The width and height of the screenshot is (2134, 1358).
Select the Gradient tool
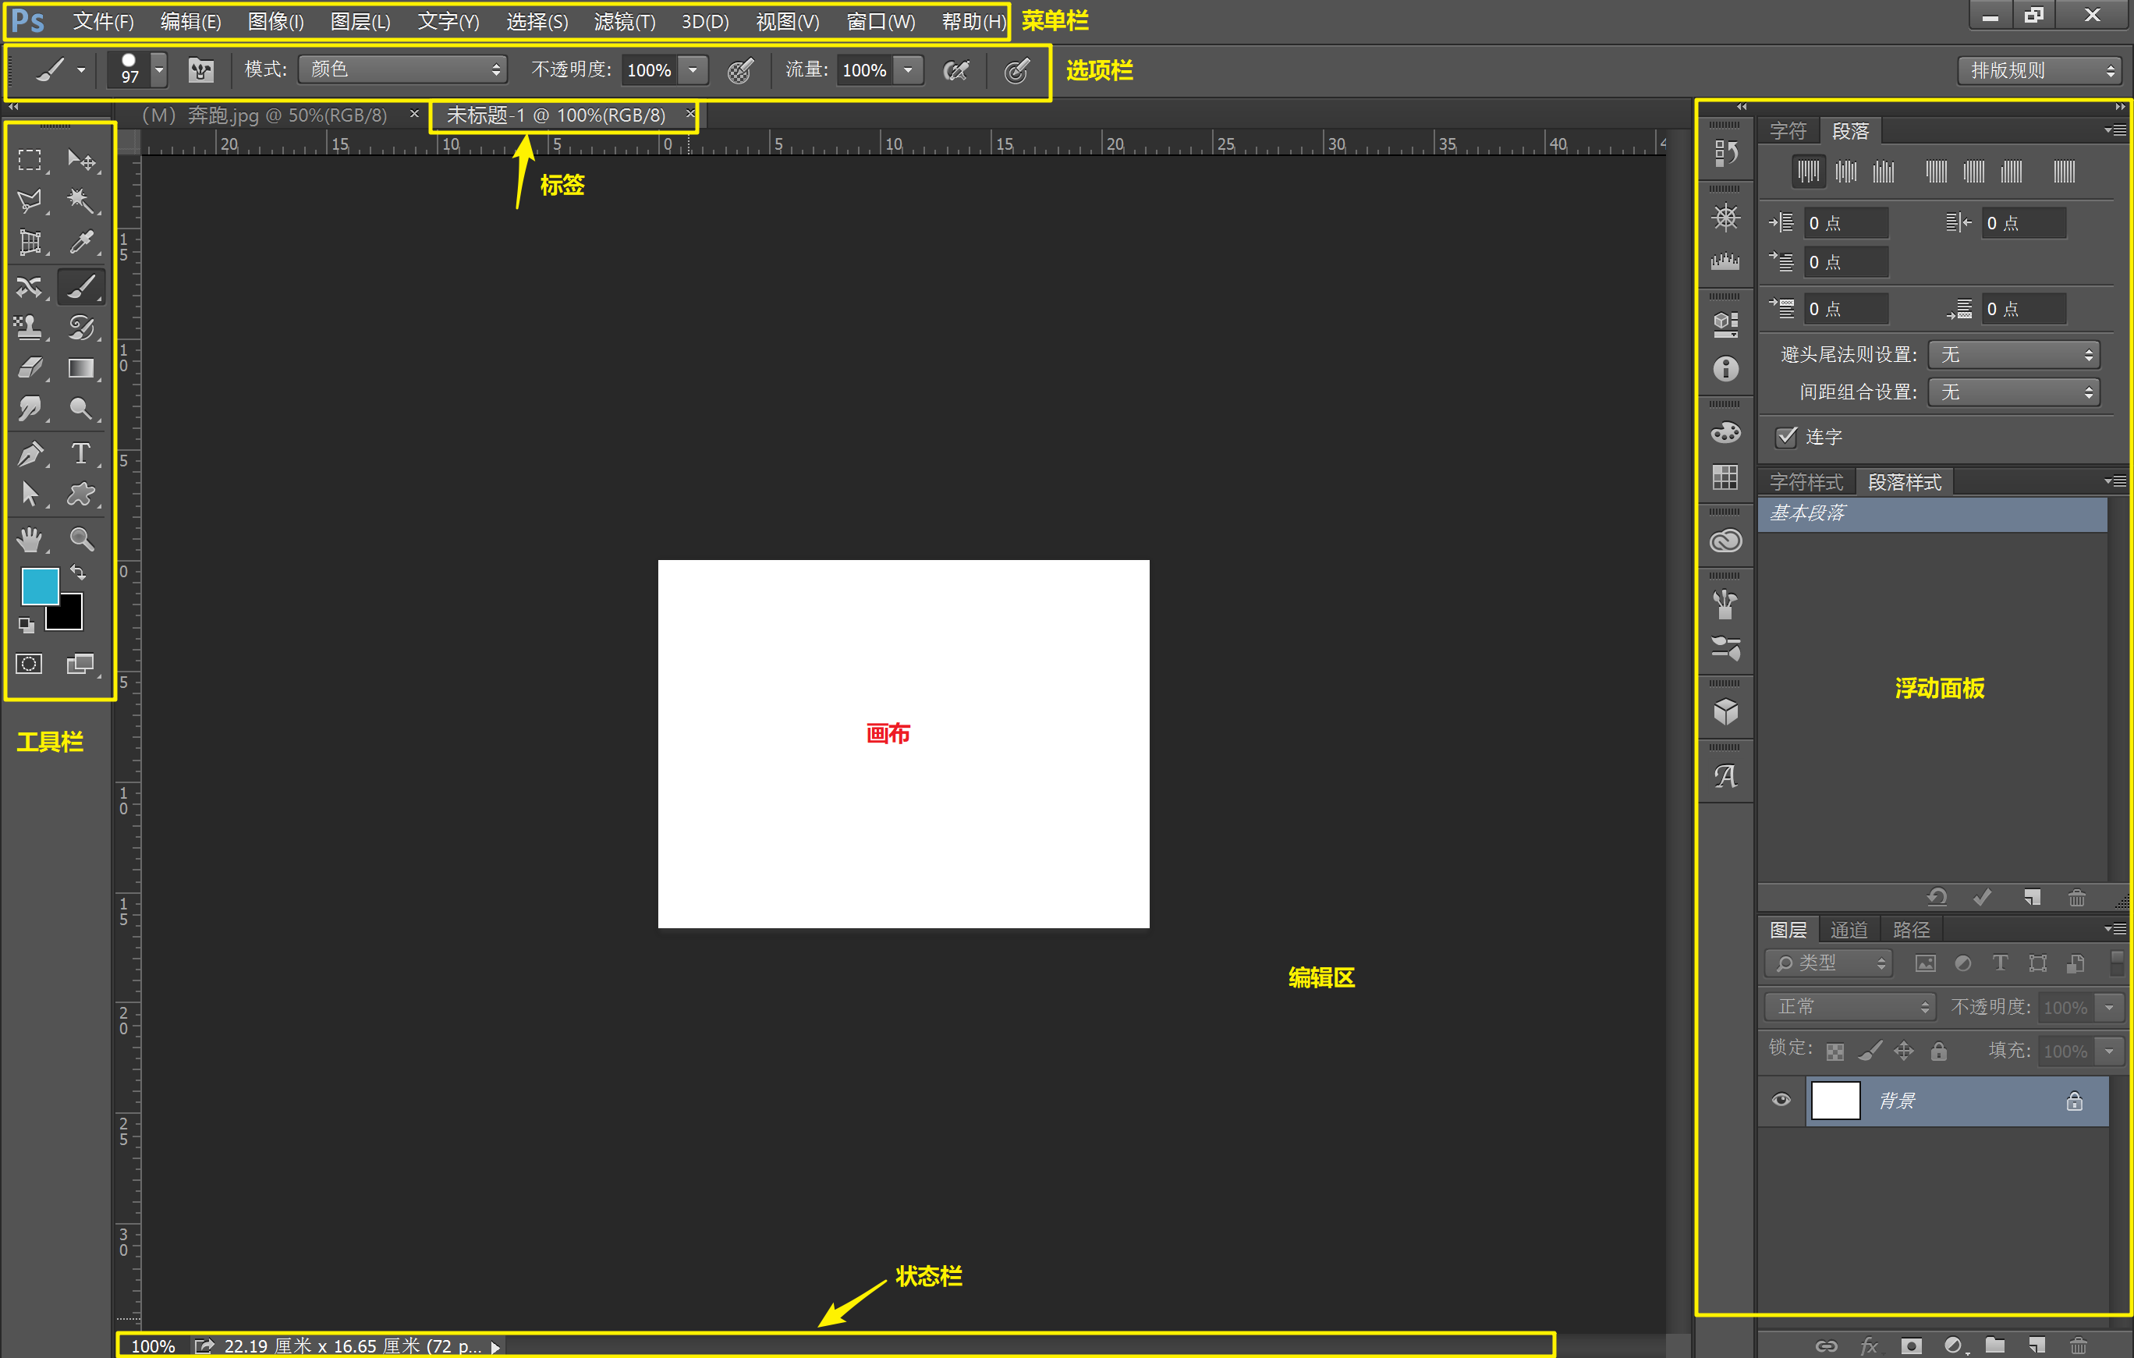[x=80, y=368]
